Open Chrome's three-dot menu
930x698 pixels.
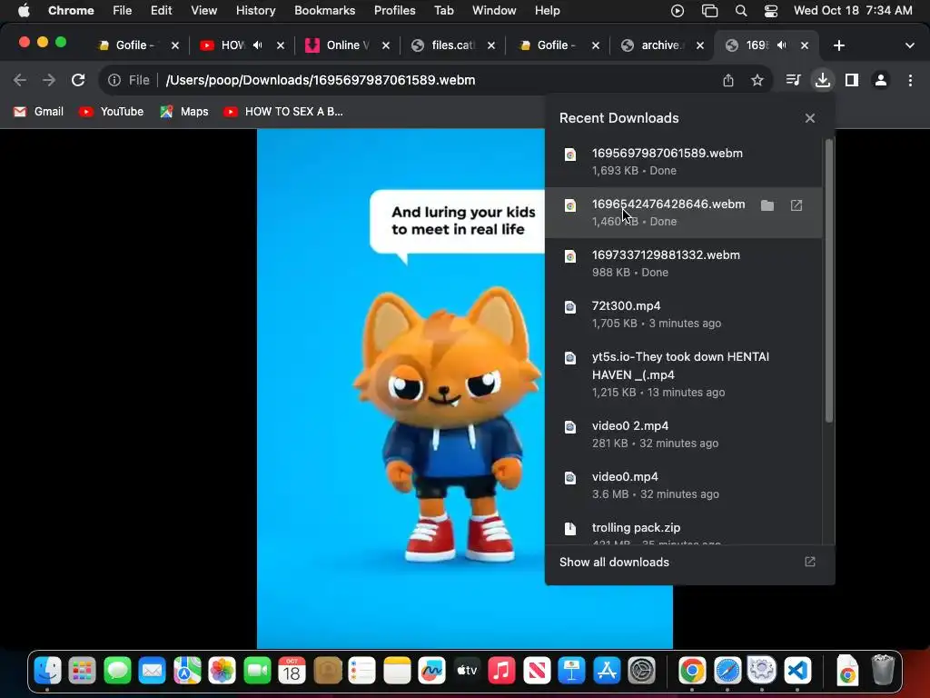[x=910, y=80]
